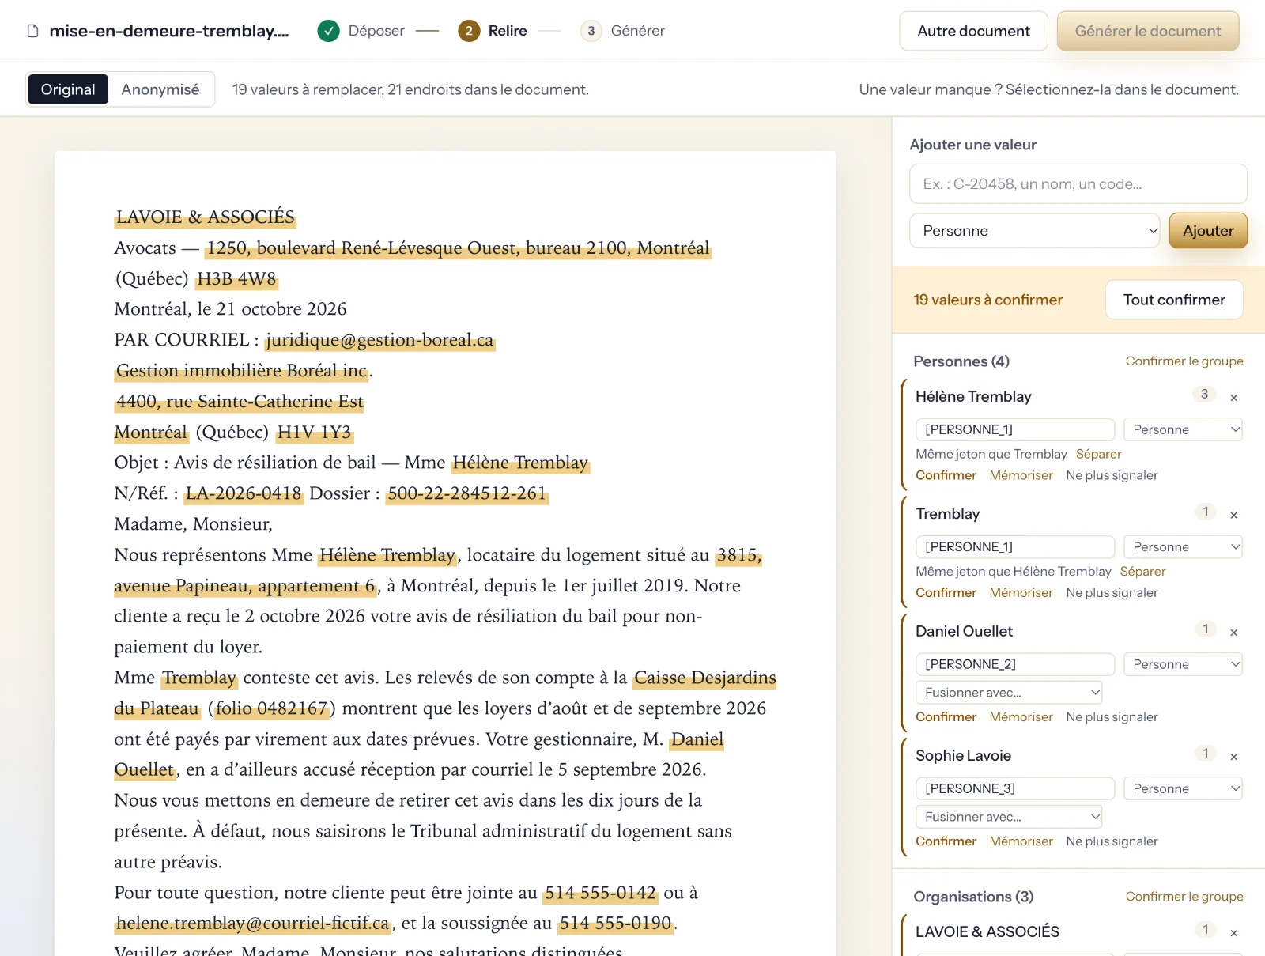
Task: Open the type dropdown for Hélène Tremblay
Action: point(1183,429)
